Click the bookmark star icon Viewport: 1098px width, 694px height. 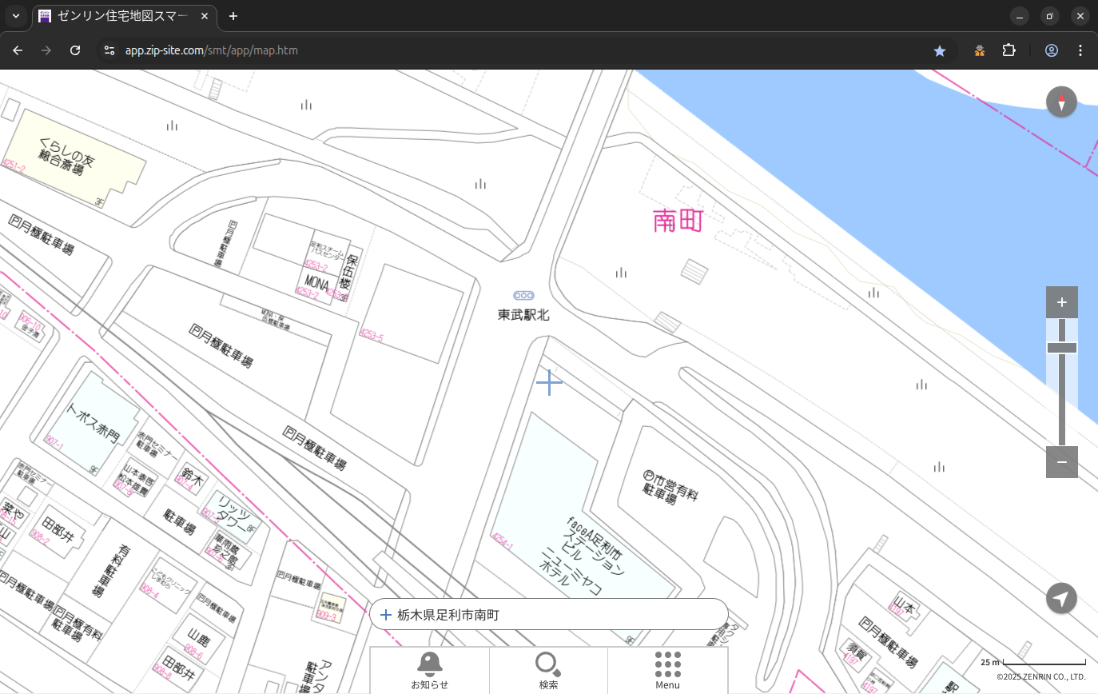(x=940, y=50)
